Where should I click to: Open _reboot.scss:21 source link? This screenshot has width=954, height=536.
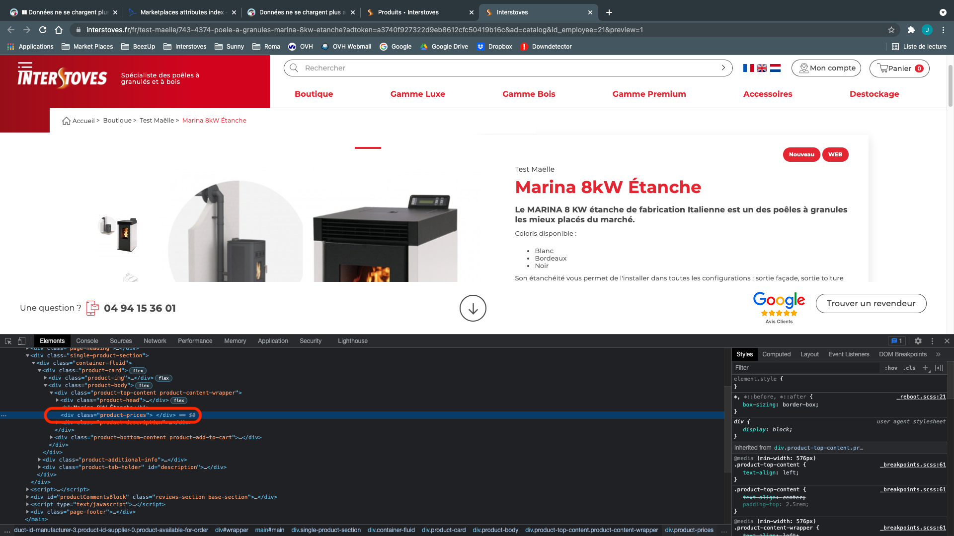click(921, 397)
